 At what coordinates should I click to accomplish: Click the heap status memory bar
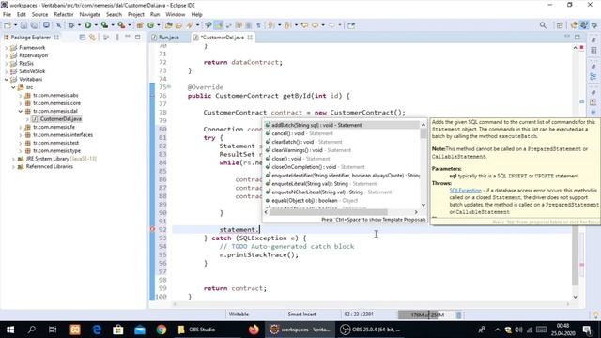(426, 315)
